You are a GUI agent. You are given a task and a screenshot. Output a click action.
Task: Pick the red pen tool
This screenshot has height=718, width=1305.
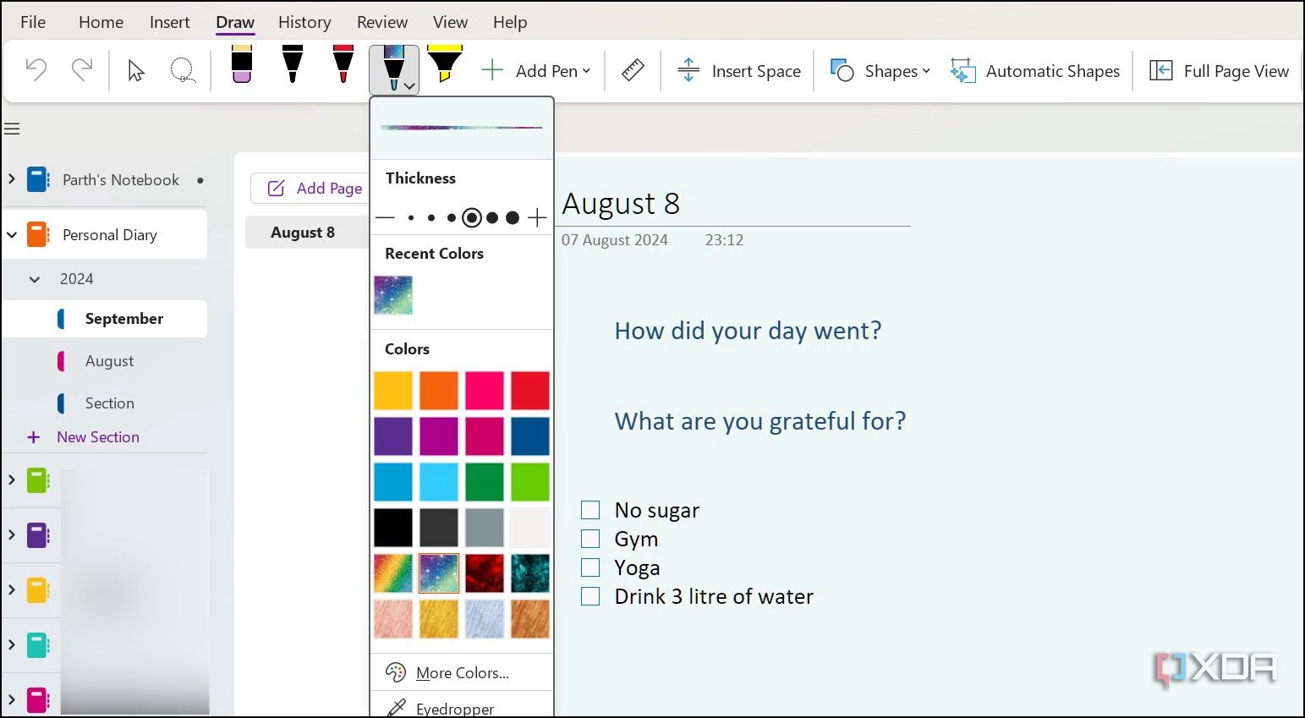(343, 65)
